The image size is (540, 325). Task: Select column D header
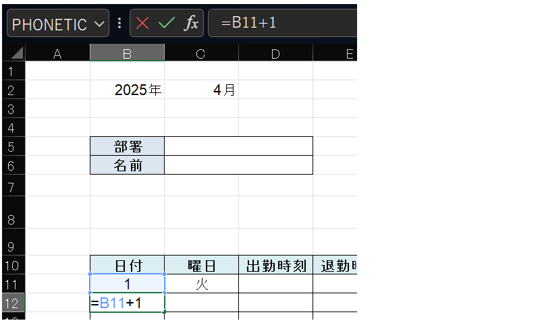click(275, 54)
